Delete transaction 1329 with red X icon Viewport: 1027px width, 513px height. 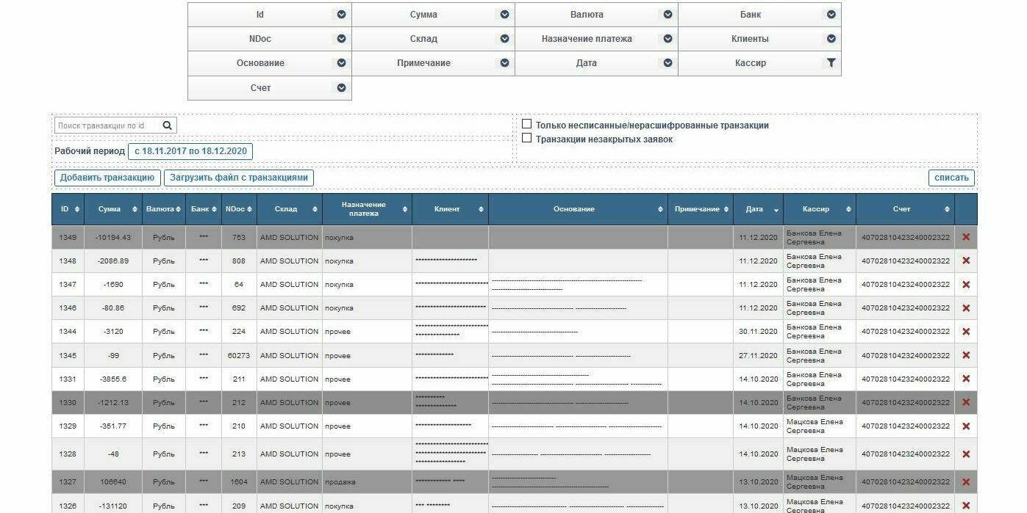click(x=966, y=426)
